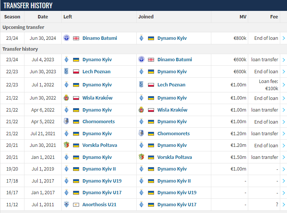This screenshot has height=213, width=287.
Task: Open Dynamo Kyiv II link in Jul 1, 2017 row
Action: click(174, 181)
